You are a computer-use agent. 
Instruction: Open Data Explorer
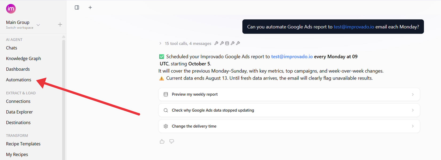(19, 112)
